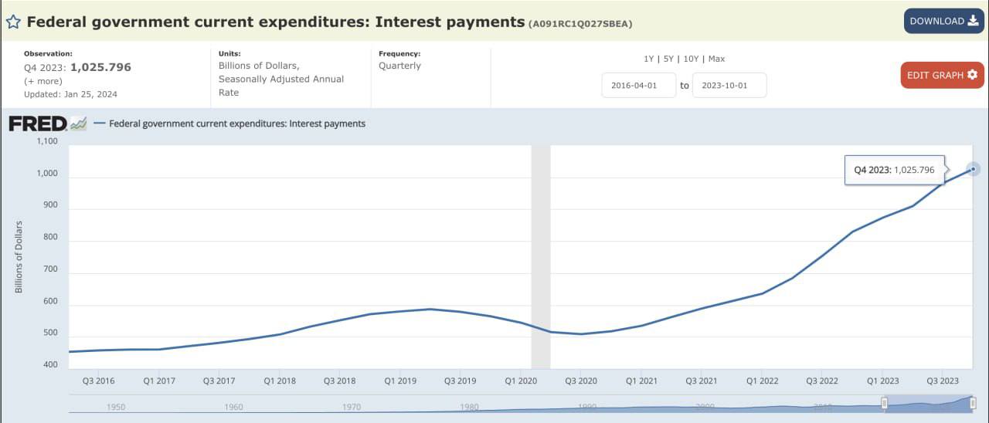Click the start date field 2016-04-01
989x423 pixels.
pos(638,86)
